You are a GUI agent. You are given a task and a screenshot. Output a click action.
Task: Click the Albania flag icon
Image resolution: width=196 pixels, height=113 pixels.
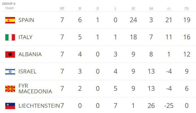click(x=10, y=55)
